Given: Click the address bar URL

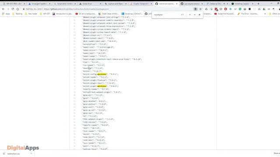Looking at the screenshot, I should coord(76,9).
